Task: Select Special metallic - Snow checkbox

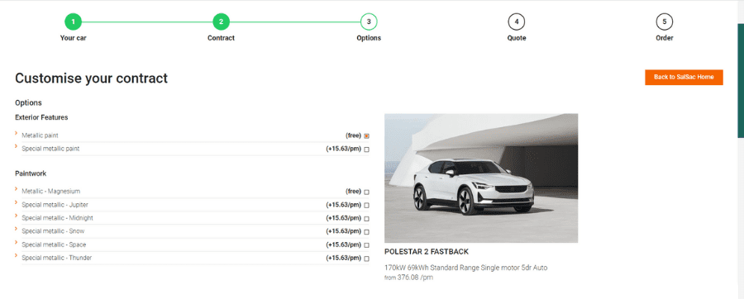Action: pyautogui.click(x=367, y=232)
